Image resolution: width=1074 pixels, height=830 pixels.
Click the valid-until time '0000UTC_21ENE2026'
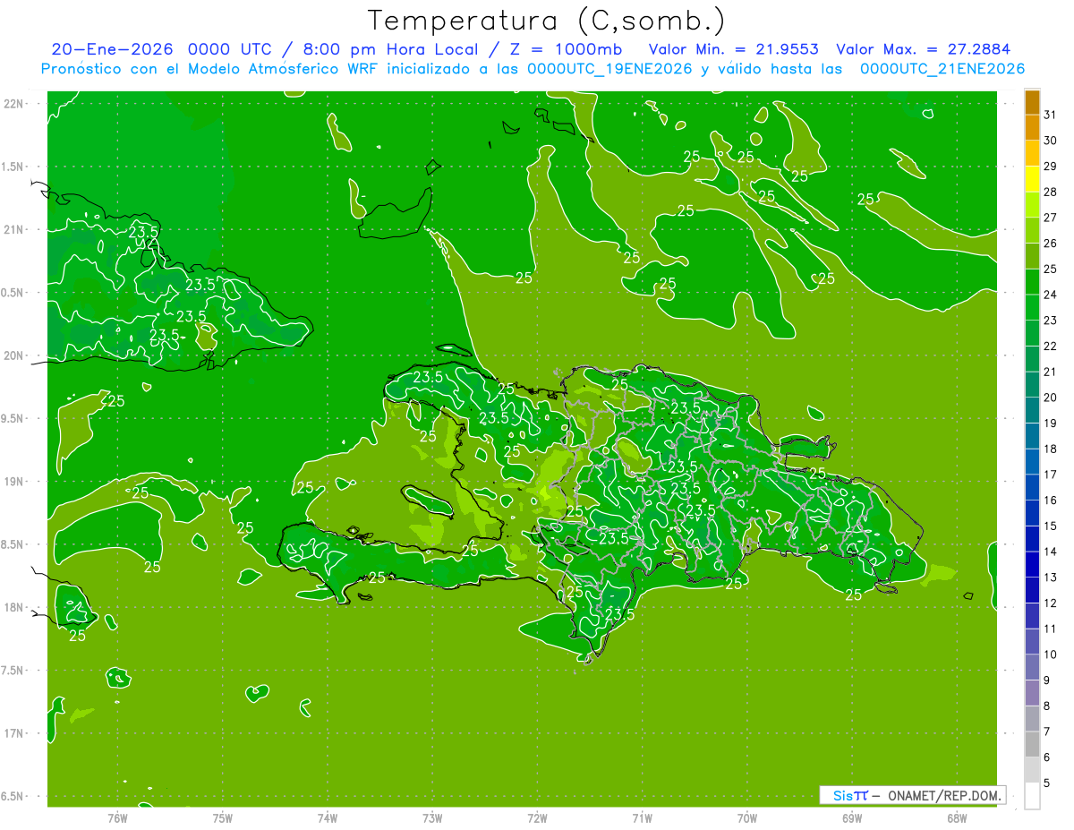942,69
